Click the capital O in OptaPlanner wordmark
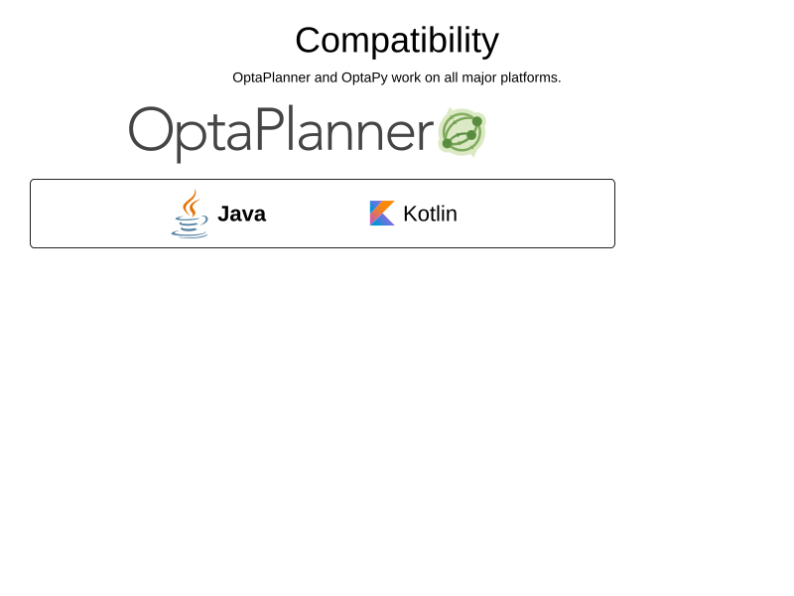The width and height of the screenshot is (794, 596). 151,130
